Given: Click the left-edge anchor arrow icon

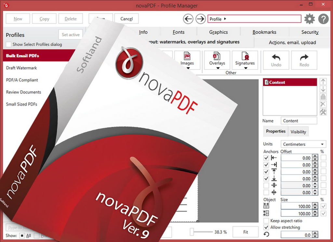Looking at the screenshot, I should coord(274,158).
